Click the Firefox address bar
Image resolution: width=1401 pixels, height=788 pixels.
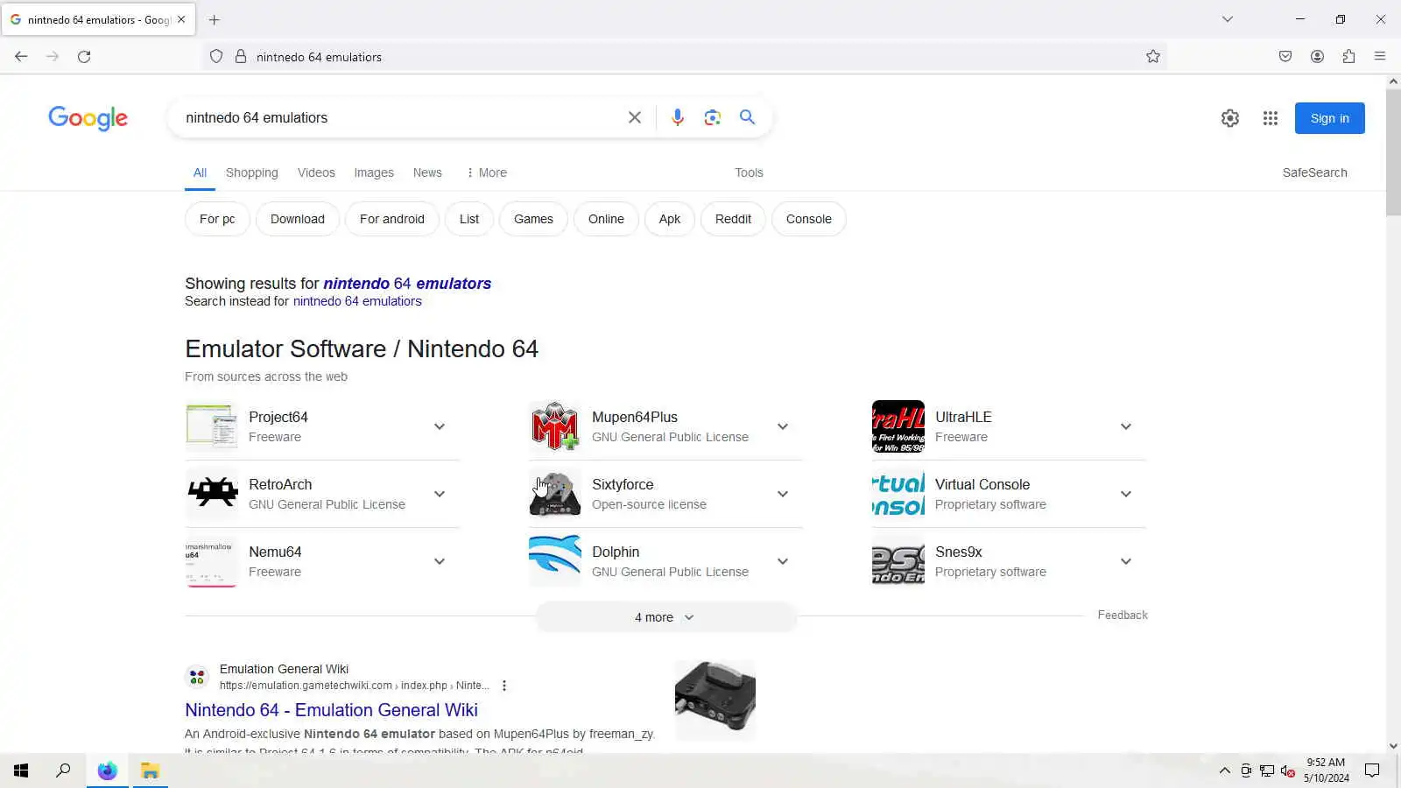(683, 57)
